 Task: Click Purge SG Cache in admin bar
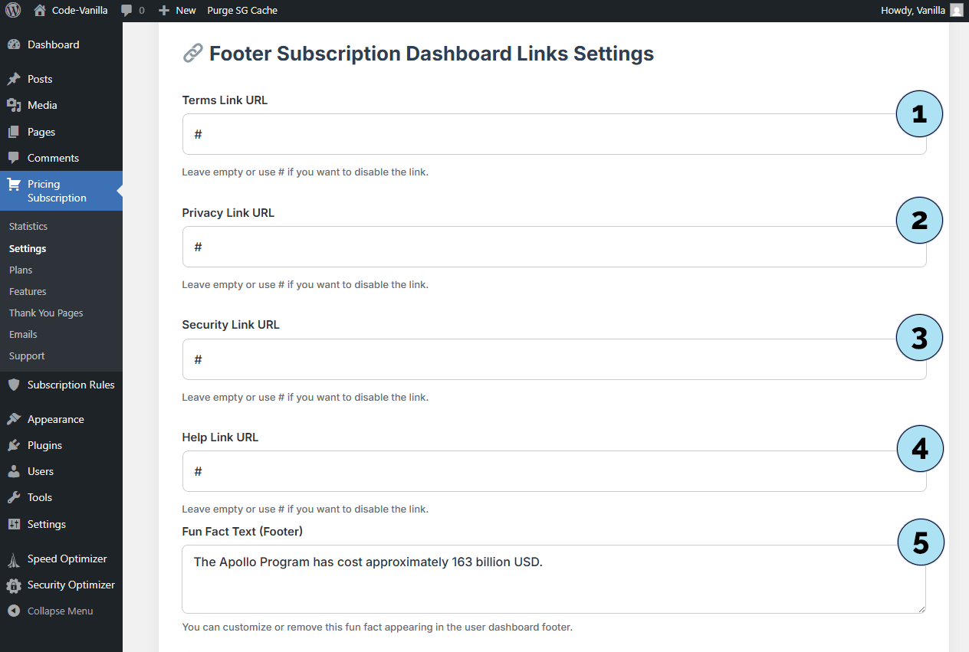click(x=242, y=11)
